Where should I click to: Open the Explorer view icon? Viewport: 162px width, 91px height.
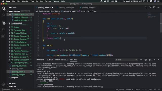pyautogui.click(x=3, y=8)
